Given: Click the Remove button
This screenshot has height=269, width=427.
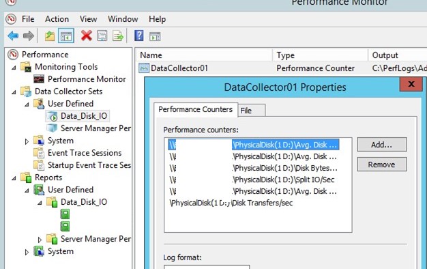Looking at the screenshot, I should click(382, 165).
